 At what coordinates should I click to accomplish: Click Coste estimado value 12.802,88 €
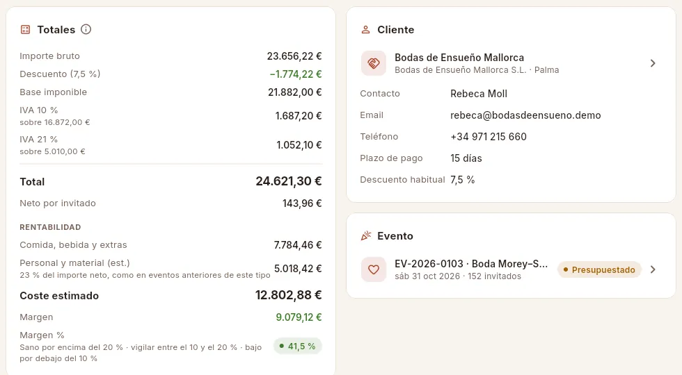288,295
